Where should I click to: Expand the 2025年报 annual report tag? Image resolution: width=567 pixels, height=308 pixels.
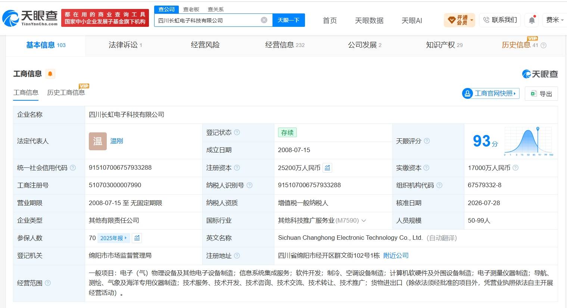[x=113, y=238]
